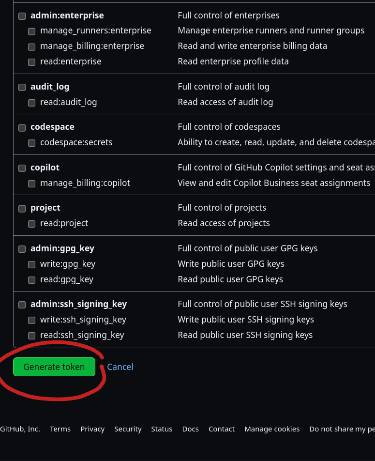Toggle the codespace scope checkbox
375x461 pixels.
22,128
